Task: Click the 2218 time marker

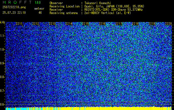Action: click(x=135, y=24)
